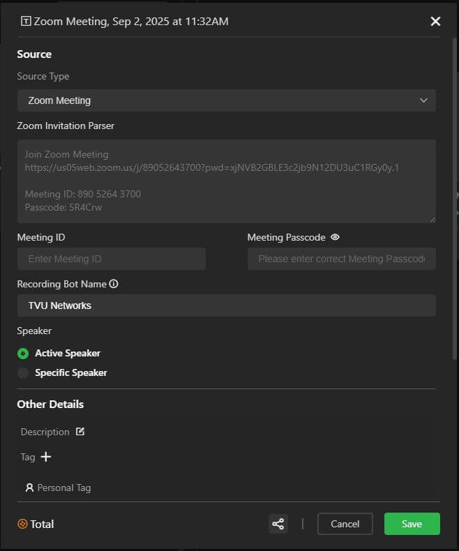Add a new tag with the plus icon

(x=46, y=457)
